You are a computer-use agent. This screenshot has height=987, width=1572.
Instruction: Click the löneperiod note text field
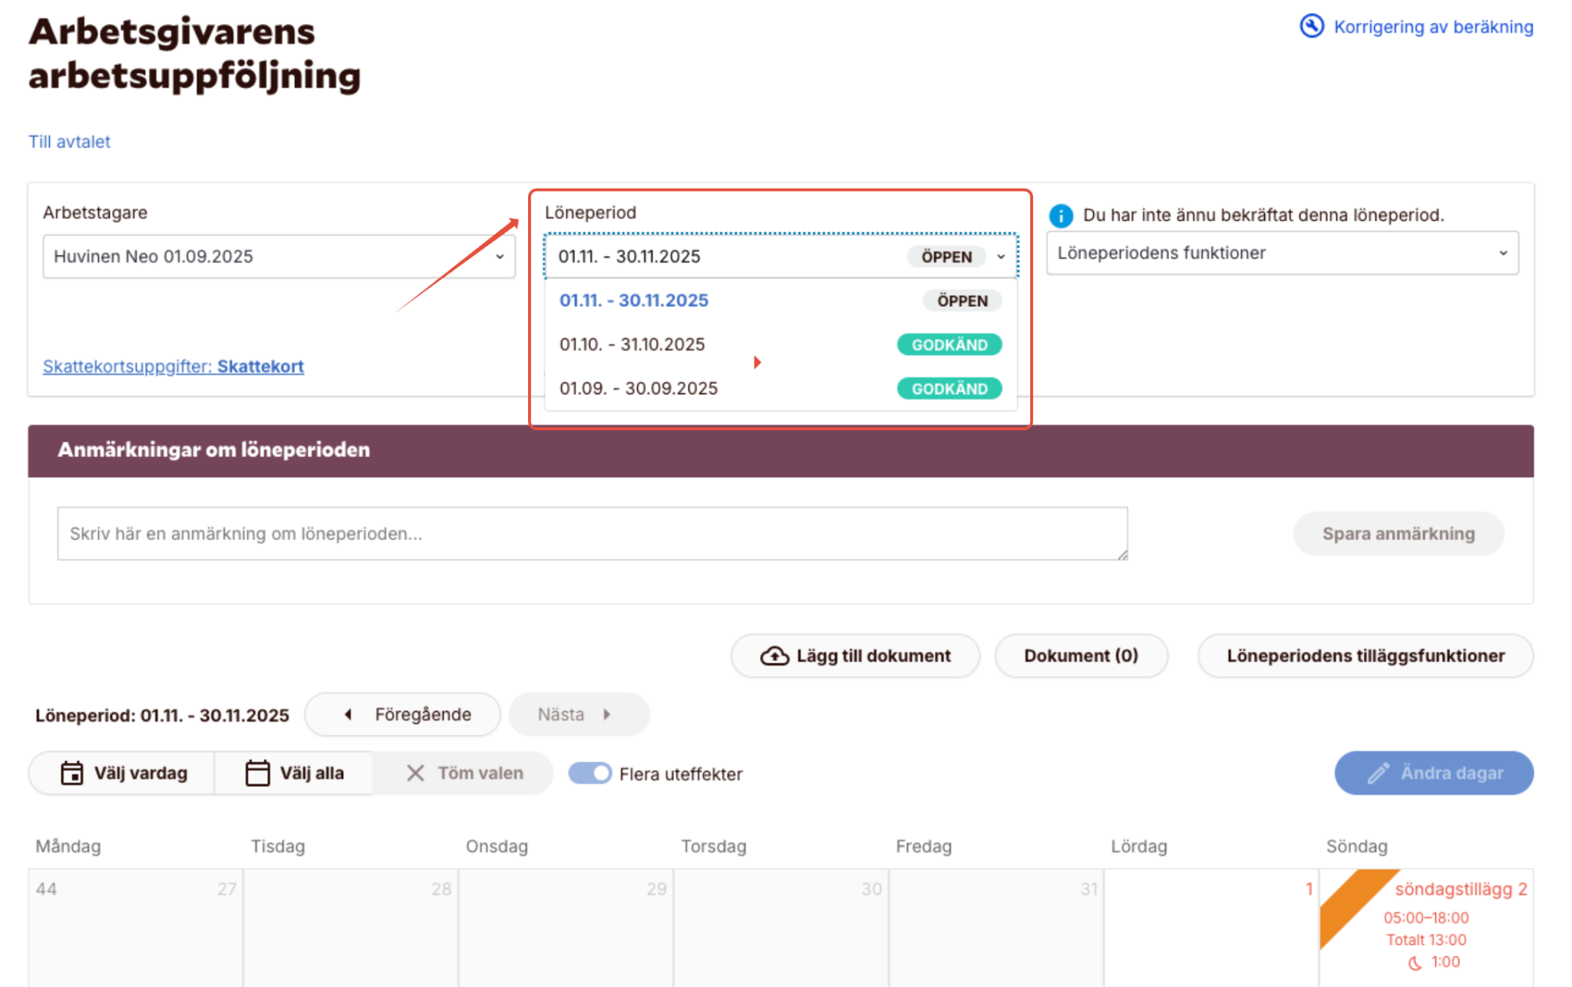pos(592,534)
